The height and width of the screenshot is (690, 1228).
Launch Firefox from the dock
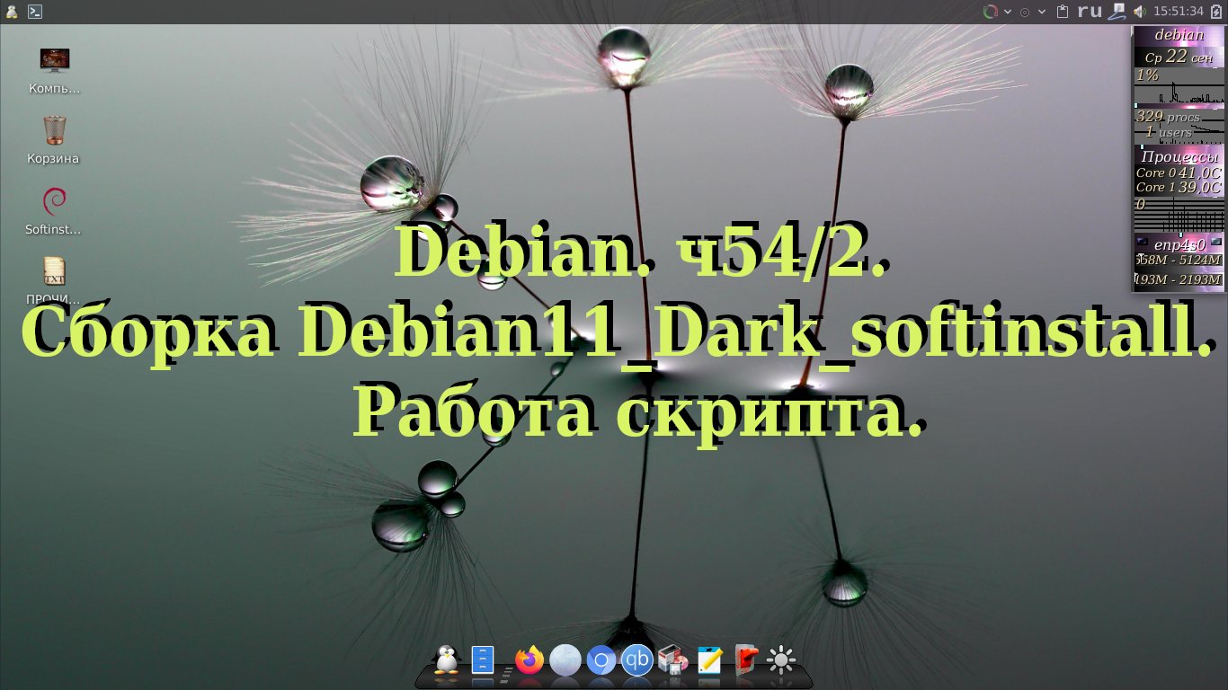click(x=529, y=660)
